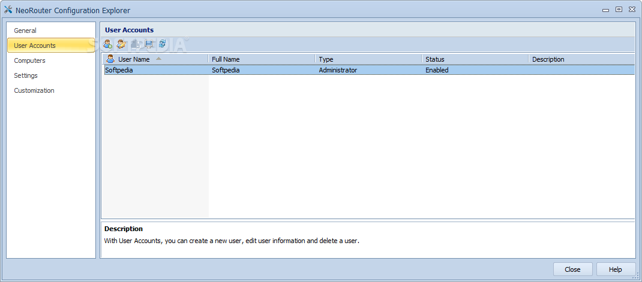Select the Softpedia user name cell
The width and height of the screenshot is (642, 282).
point(155,70)
